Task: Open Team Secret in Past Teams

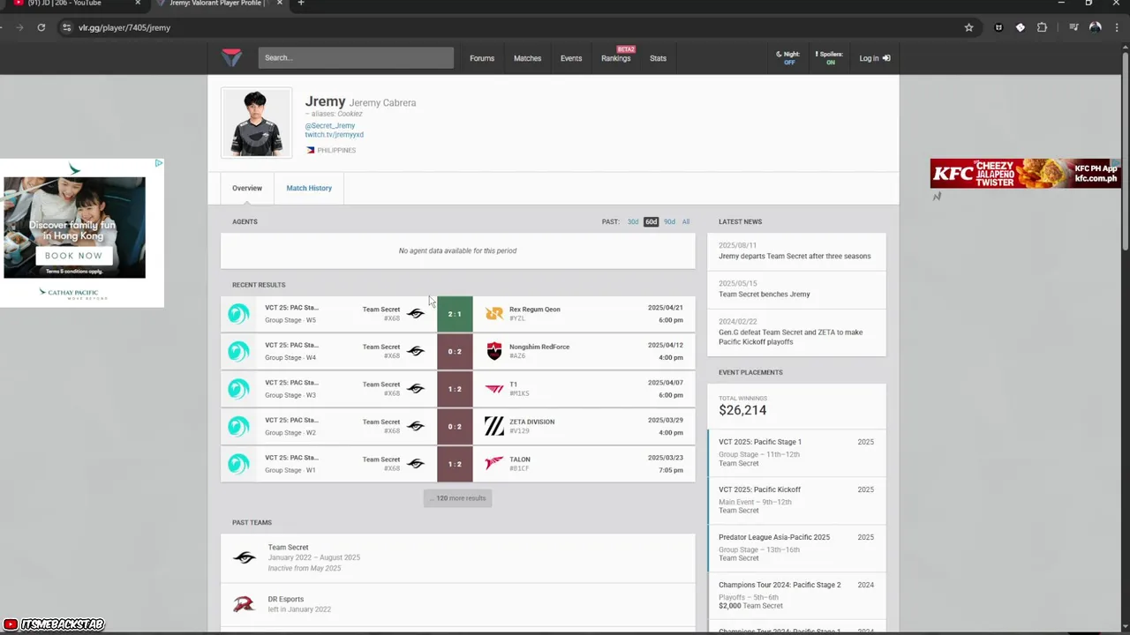Action: pos(458,557)
